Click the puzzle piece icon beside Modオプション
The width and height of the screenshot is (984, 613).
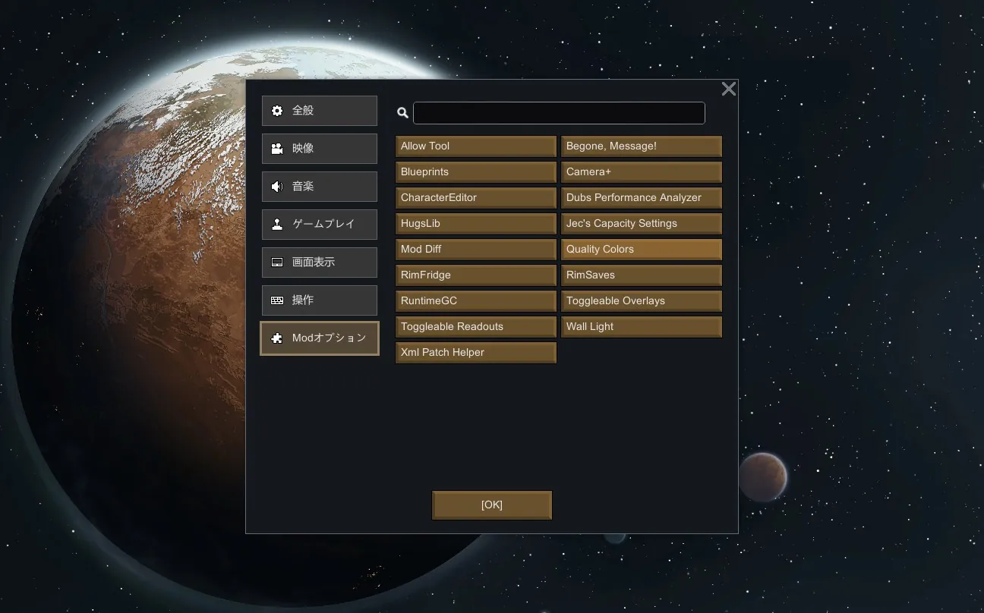[x=277, y=338]
